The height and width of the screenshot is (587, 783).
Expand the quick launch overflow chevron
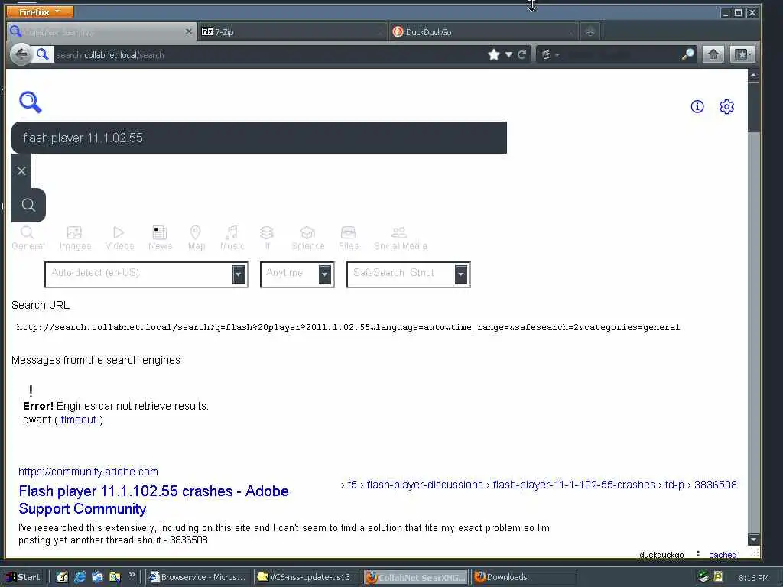coord(132,575)
